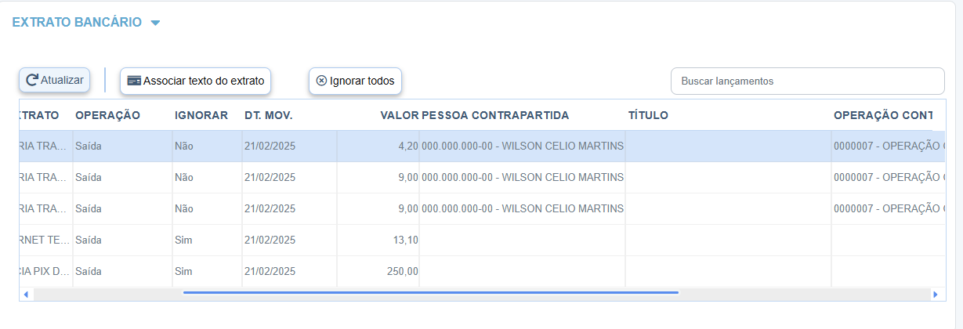Click the horizontal scrollbar thumb
963x329 pixels.
pyautogui.click(x=430, y=293)
